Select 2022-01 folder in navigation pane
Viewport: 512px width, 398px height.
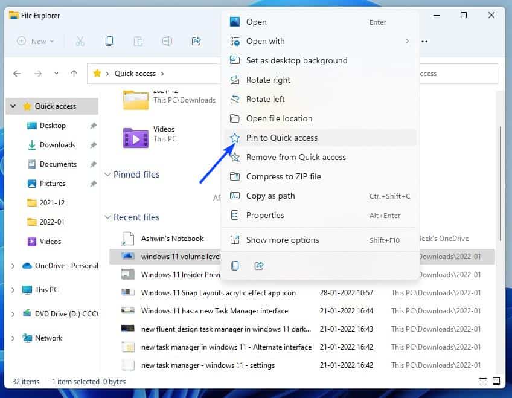click(x=53, y=222)
